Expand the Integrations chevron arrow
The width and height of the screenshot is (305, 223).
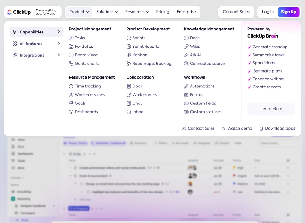pyautogui.click(x=59, y=55)
